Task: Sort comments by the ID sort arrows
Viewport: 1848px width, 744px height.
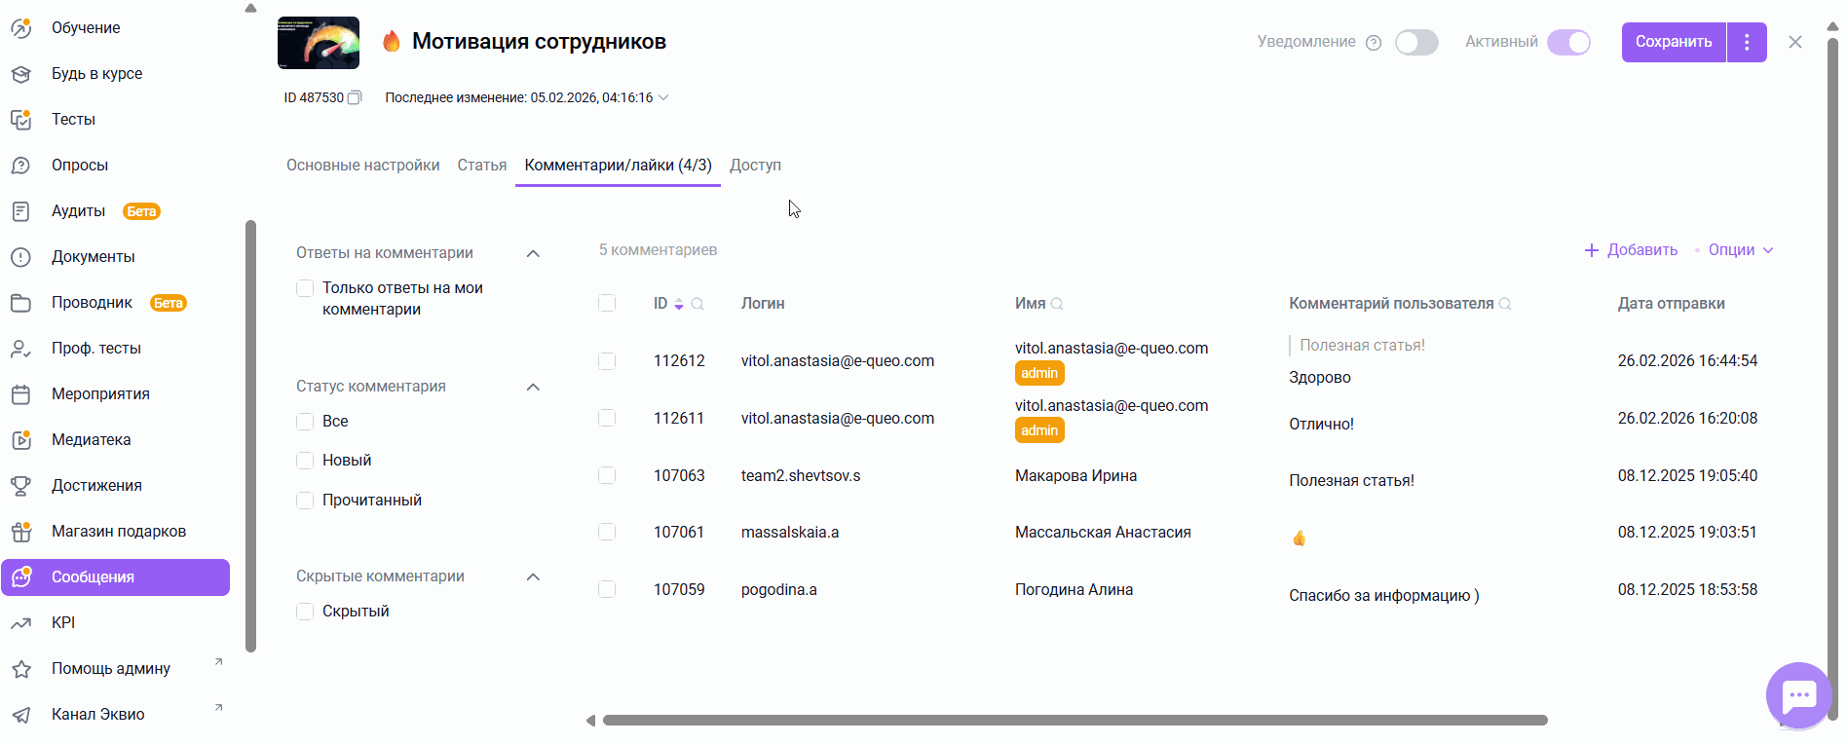Action: [x=679, y=304]
